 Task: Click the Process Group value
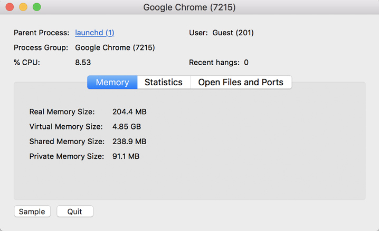pyautogui.click(x=115, y=47)
